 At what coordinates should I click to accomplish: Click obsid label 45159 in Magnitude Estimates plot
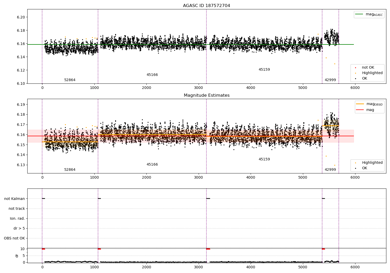pos(264,159)
